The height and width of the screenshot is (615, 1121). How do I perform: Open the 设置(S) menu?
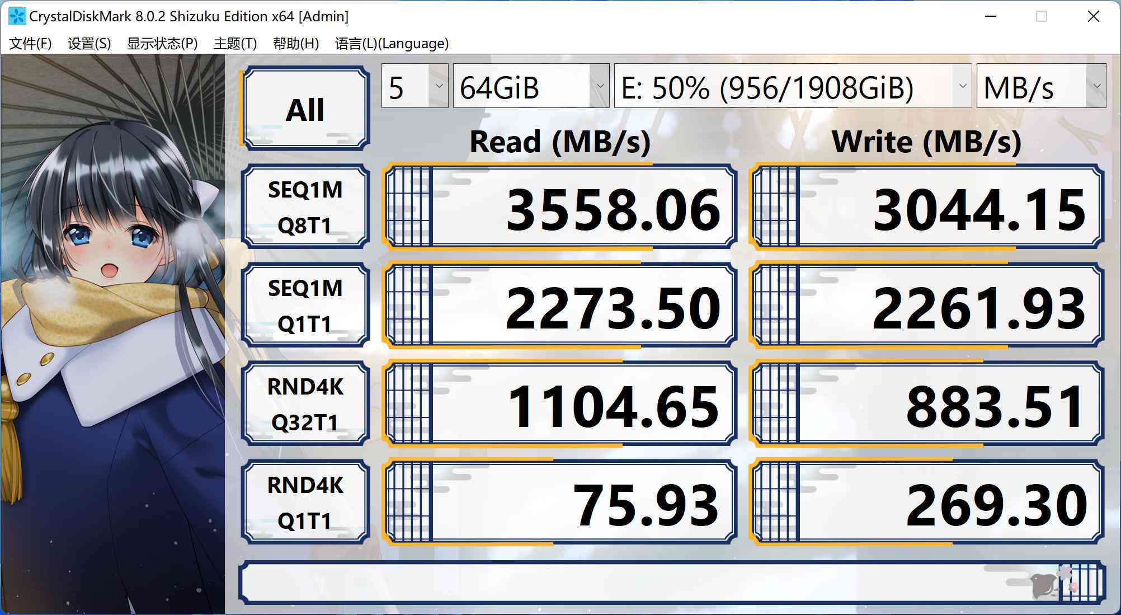(89, 43)
